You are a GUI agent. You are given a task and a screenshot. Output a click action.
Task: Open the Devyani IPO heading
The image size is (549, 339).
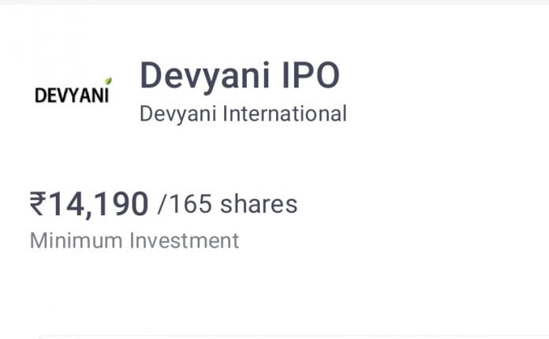click(240, 76)
